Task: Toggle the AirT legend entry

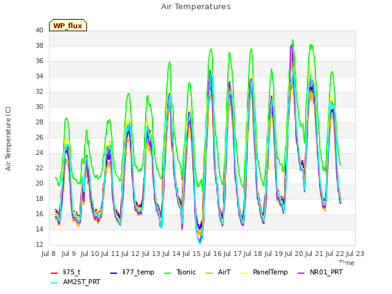Action: [218, 272]
